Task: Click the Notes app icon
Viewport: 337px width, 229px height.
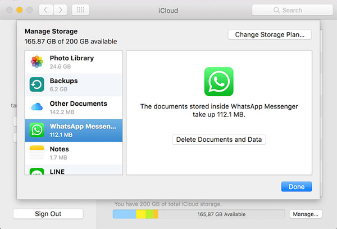Action: pyautogui.click(x=37, y=152)
